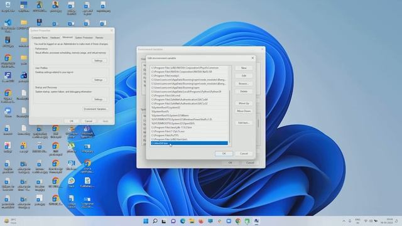Select the highlighted C:\MinGW\bin path entry

tap(189, 143)
